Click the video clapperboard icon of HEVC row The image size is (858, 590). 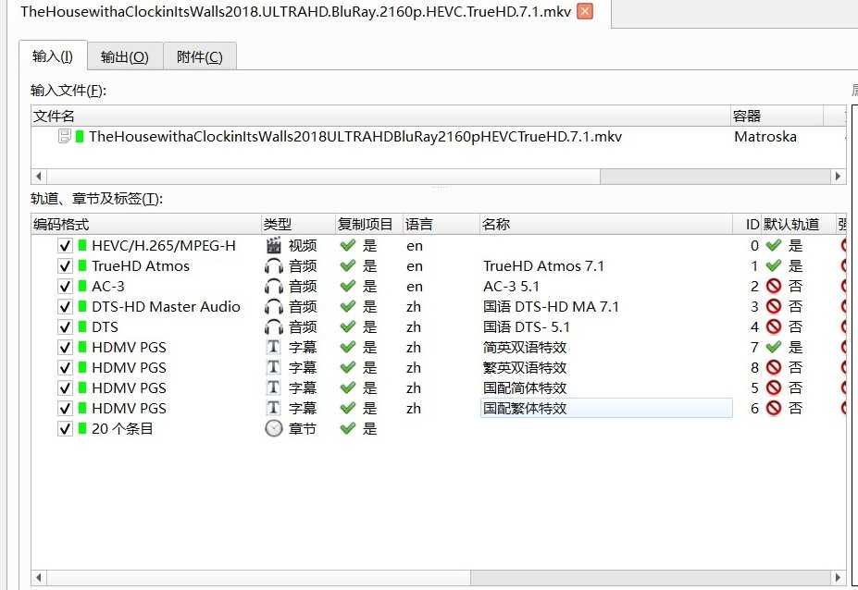point(274,245)
